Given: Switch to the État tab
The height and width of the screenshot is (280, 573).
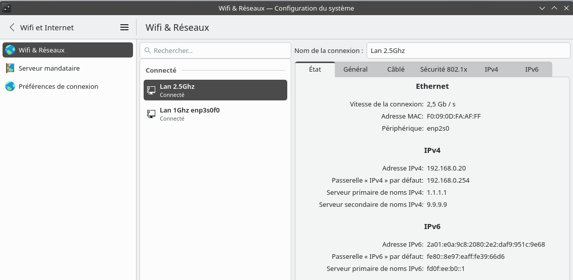Looking at the screenshot, I should pyautogui.click(x=315, y=69).
